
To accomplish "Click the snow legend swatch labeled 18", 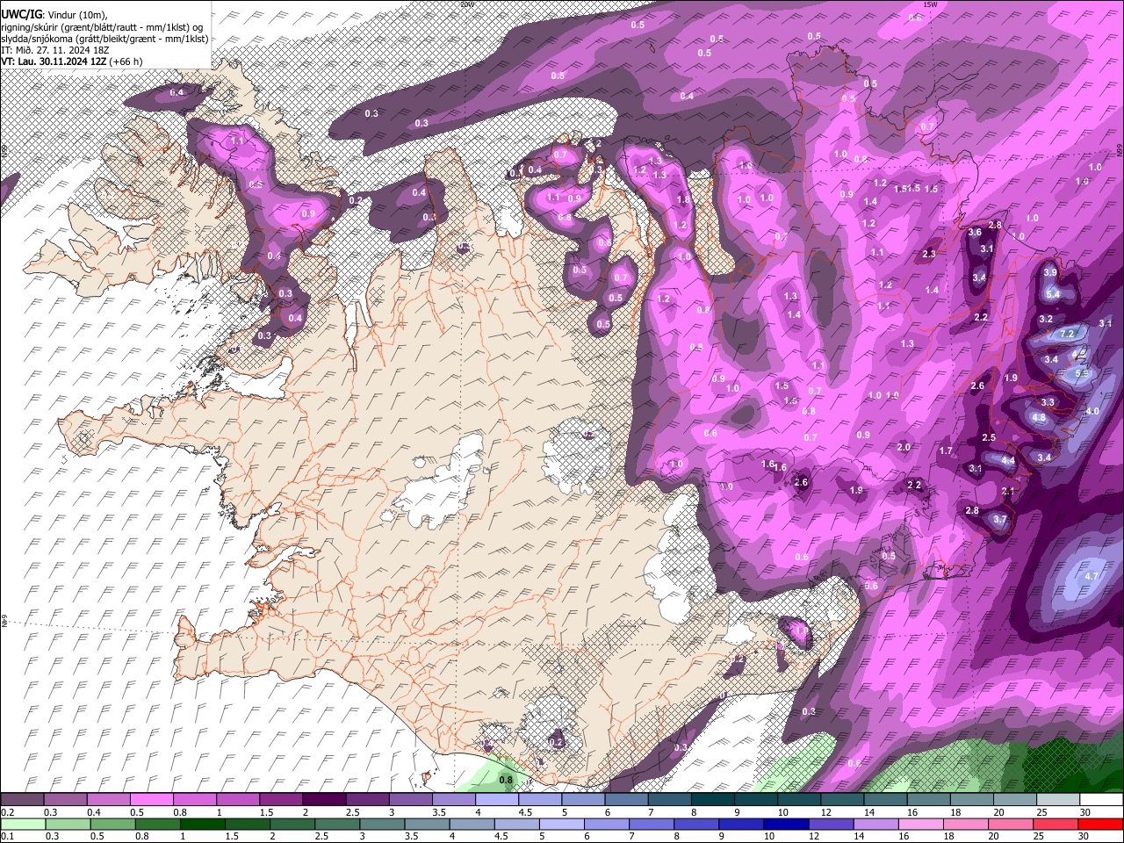I will point(971,800).
